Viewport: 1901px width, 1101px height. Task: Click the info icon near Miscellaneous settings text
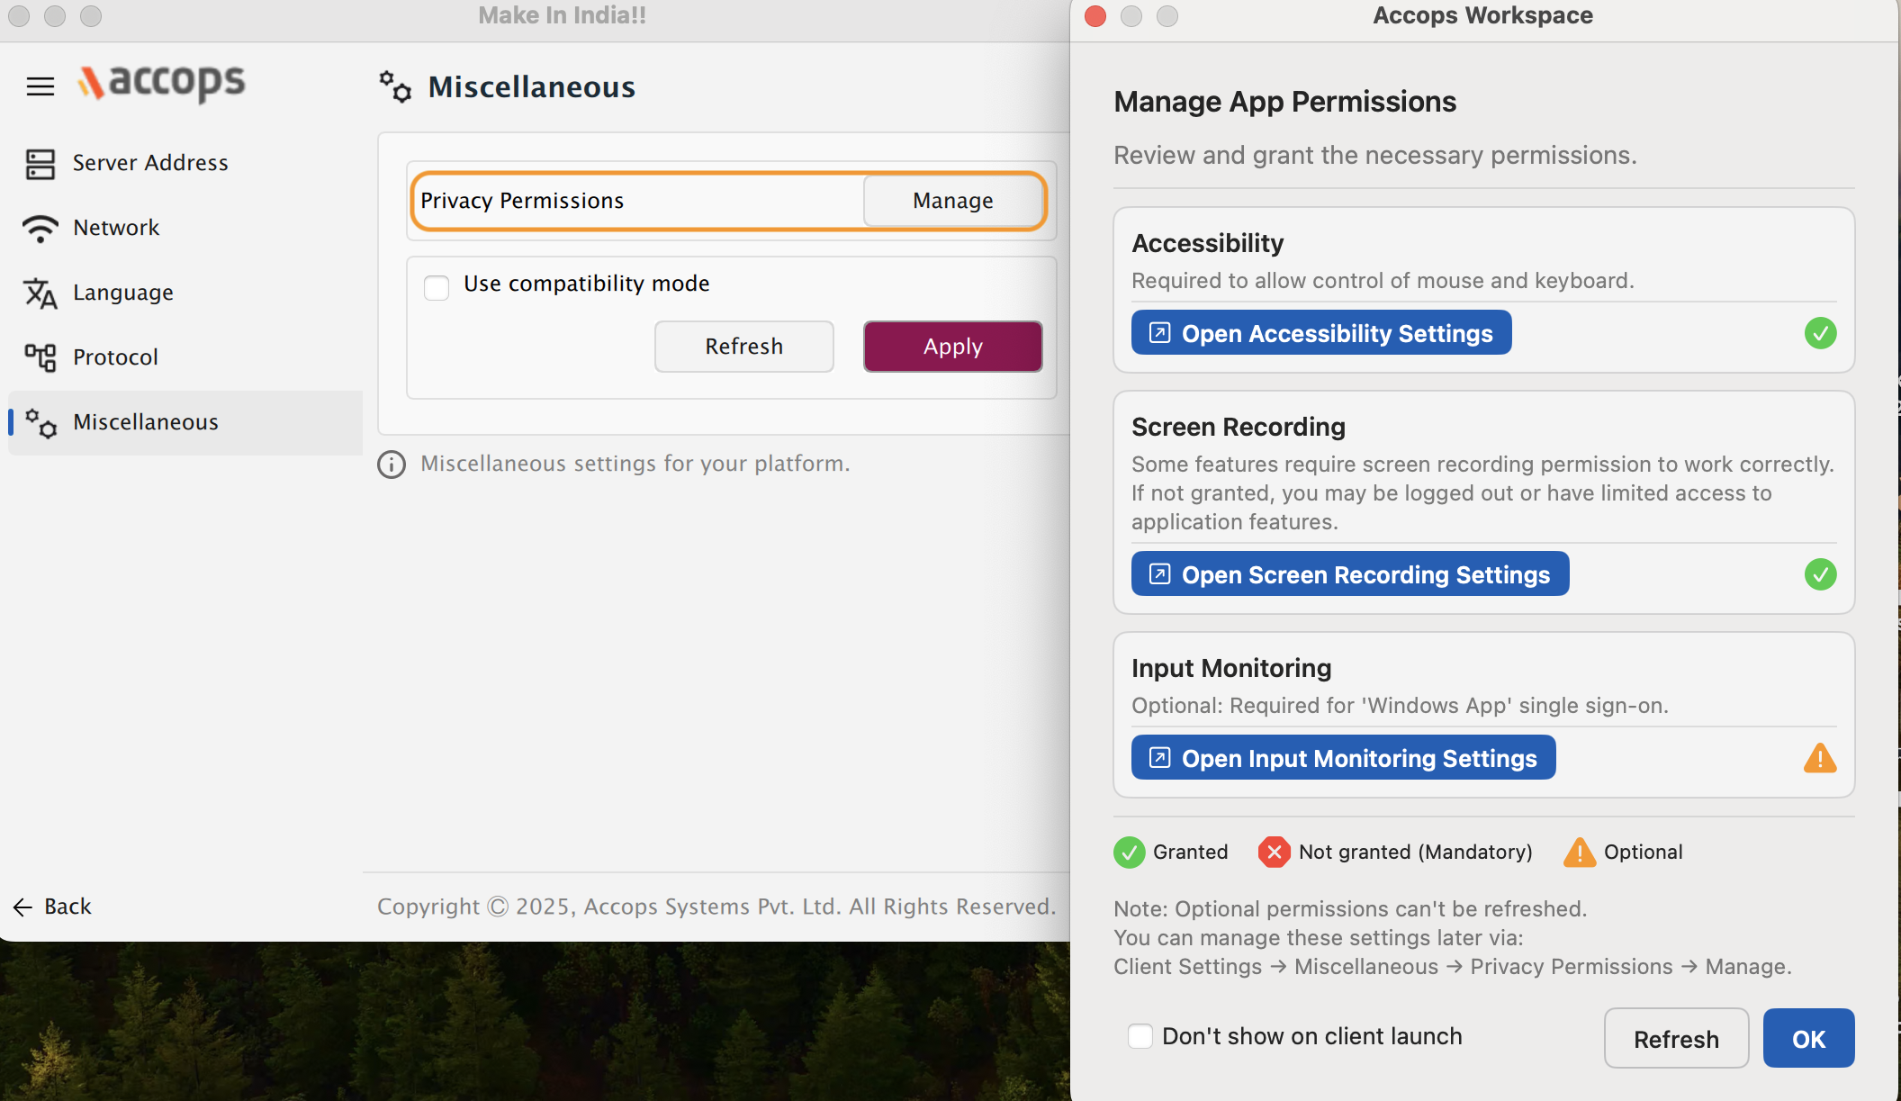coord(392,465)
